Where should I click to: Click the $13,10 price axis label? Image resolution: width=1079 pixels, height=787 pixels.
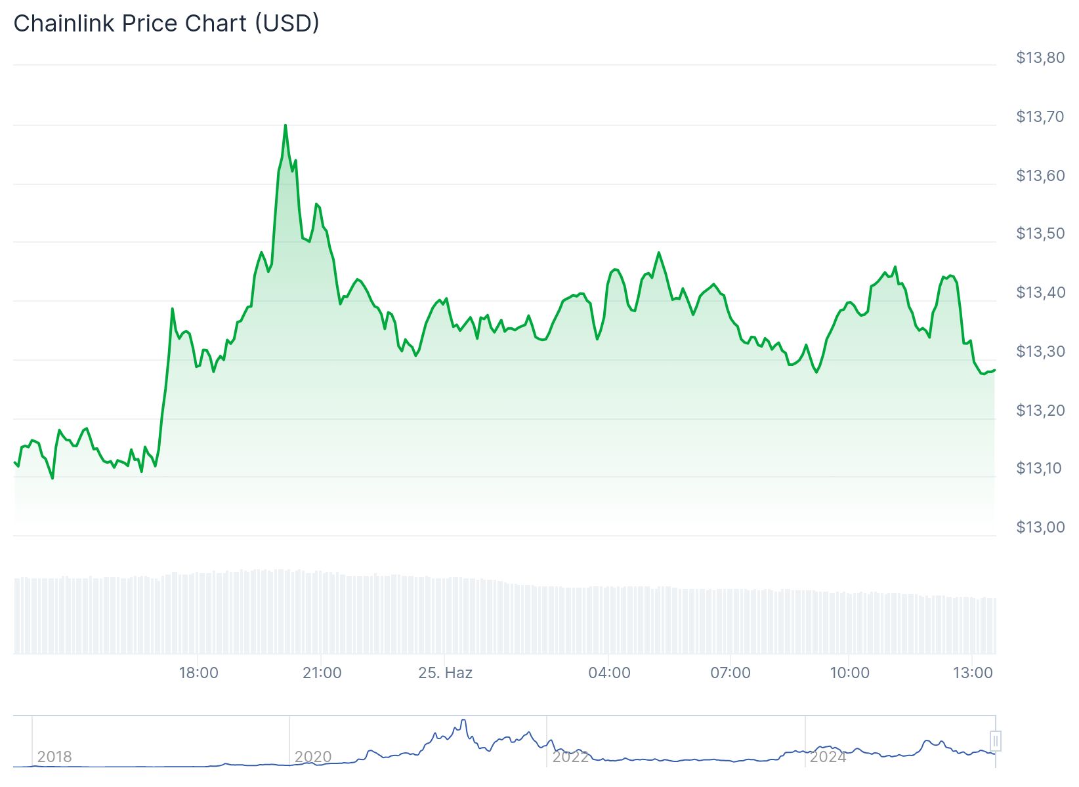(1040, 468)
